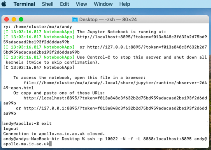
Task: Open the Shell menu
Action: 48,4
